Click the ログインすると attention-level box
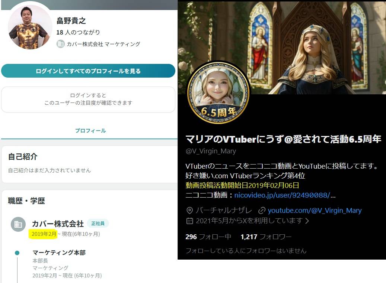 88,99
